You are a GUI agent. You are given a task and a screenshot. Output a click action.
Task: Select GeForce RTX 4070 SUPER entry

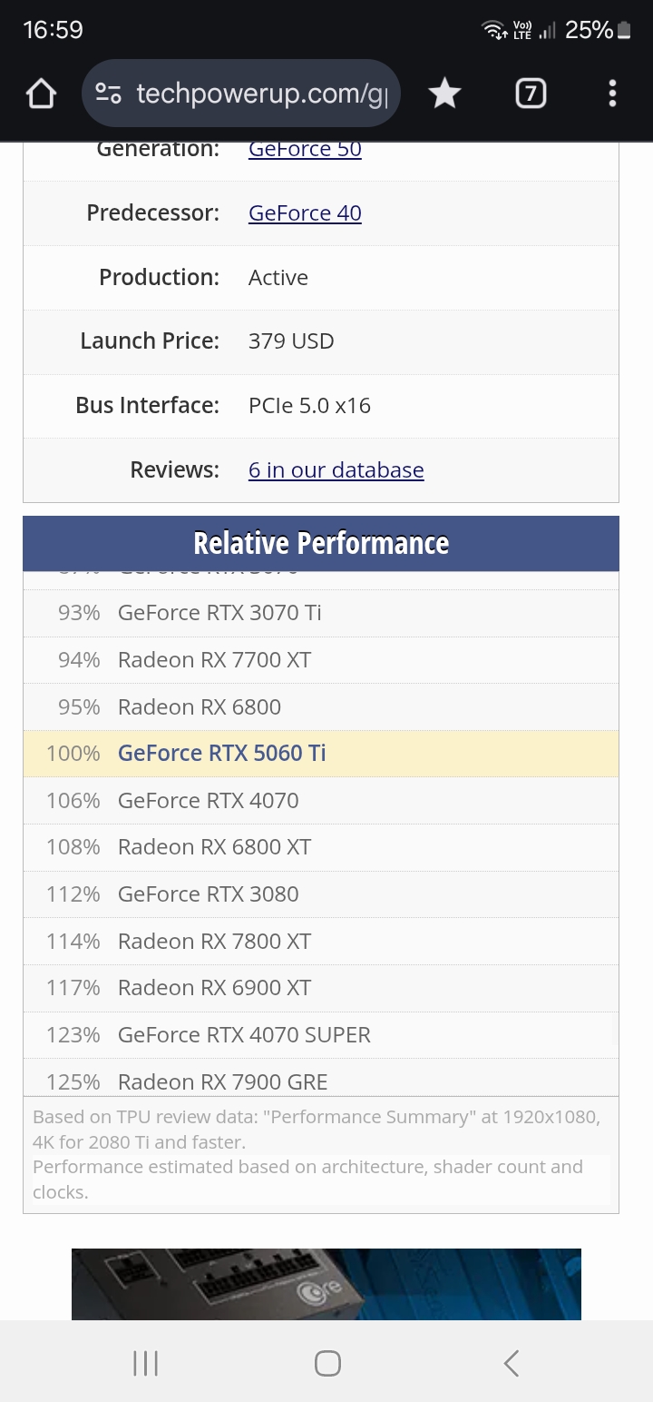244,1035
